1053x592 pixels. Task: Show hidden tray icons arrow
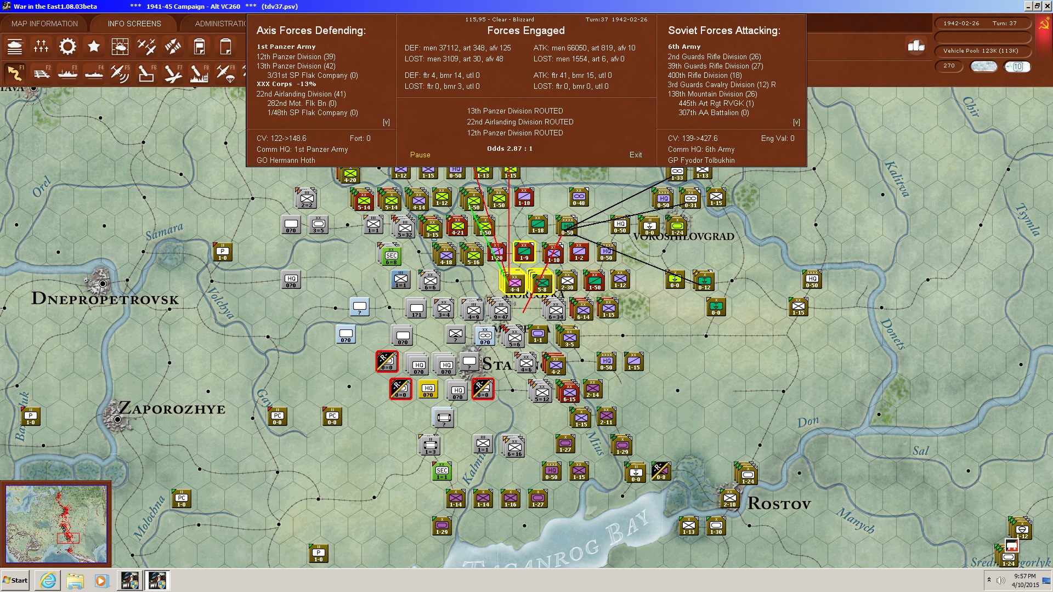pyautogui.click(x=989, y=580)
